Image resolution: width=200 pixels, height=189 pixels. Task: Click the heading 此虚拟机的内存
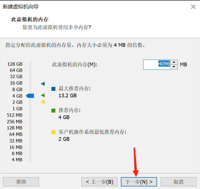[x=30, y=19]
